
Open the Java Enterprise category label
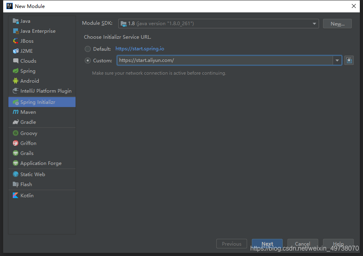tap(38, 31)
